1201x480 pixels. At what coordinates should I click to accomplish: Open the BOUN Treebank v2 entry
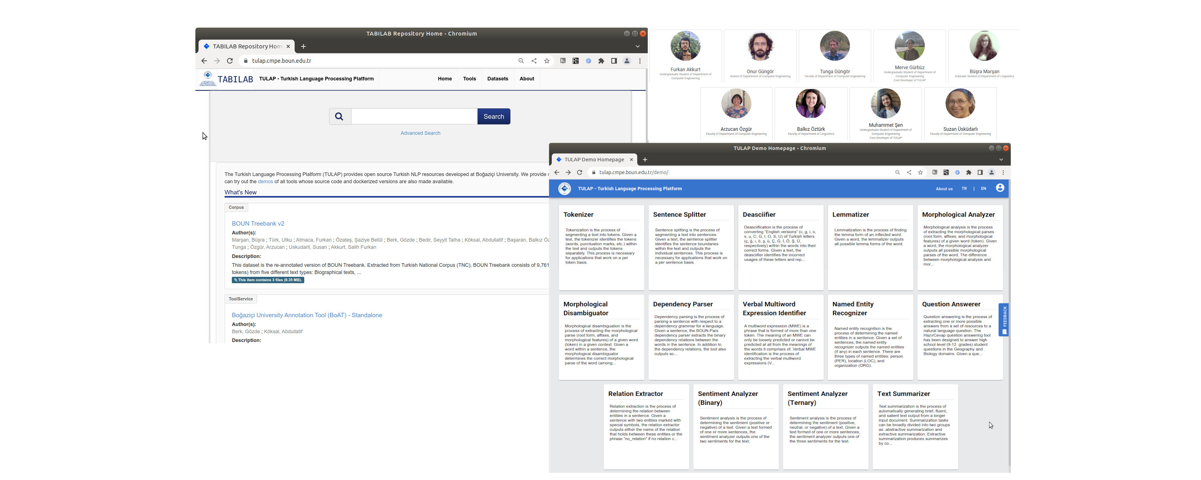pyautogui.click(x=258, y=224)
